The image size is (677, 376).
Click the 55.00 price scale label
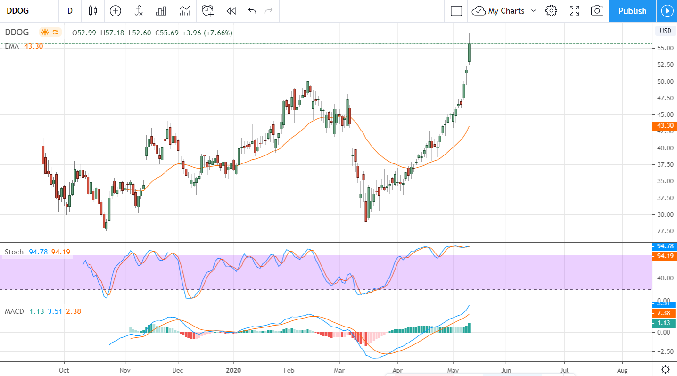[665, 48]
